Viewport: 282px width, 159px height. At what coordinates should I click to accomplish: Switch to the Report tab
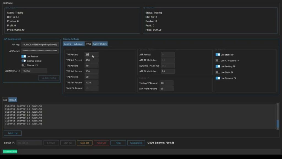click(12, 100)
